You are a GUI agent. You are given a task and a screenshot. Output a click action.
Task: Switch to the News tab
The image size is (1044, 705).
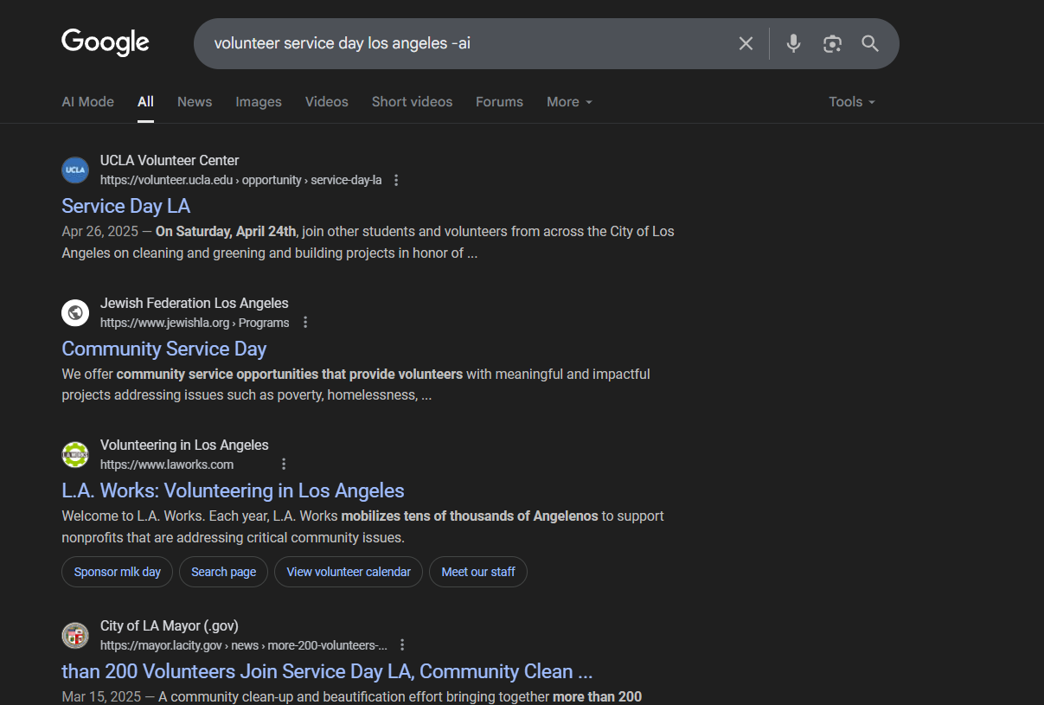coord(195,102)
